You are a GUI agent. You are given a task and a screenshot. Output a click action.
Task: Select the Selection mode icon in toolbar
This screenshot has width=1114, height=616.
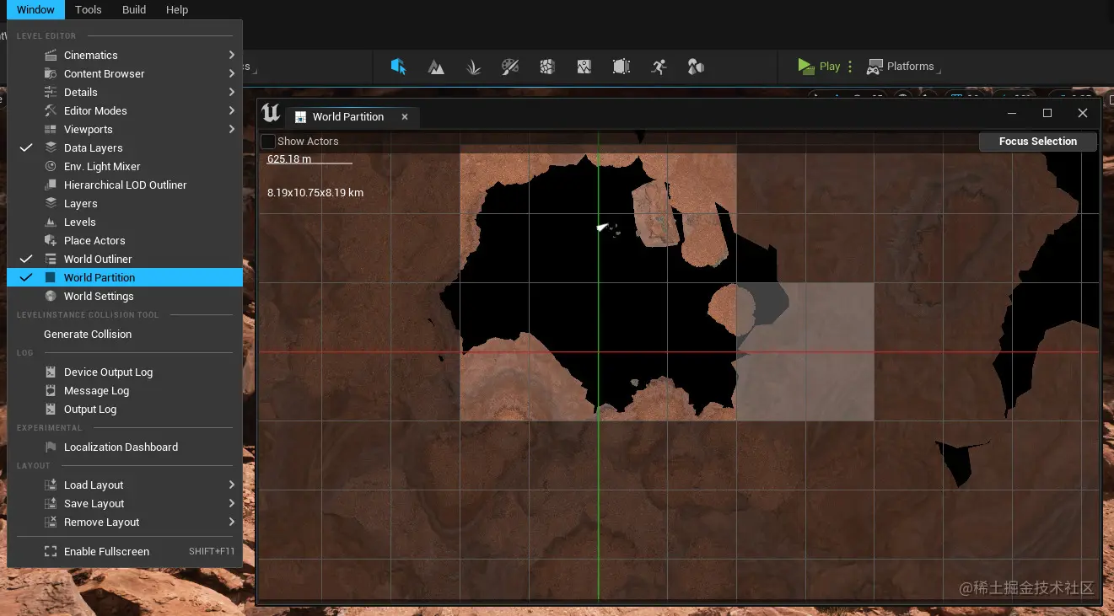coord(399,67)
